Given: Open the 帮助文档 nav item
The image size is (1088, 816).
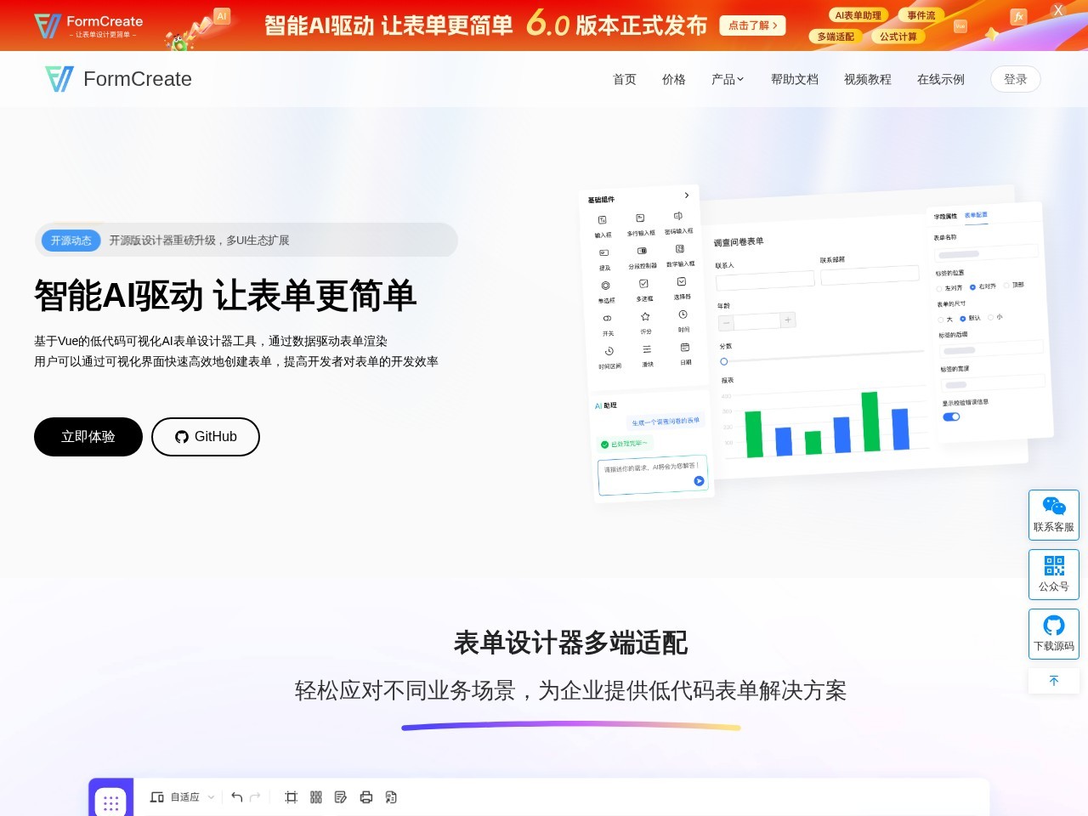Looking at the screenshot, I should click(x=795, y=79).
